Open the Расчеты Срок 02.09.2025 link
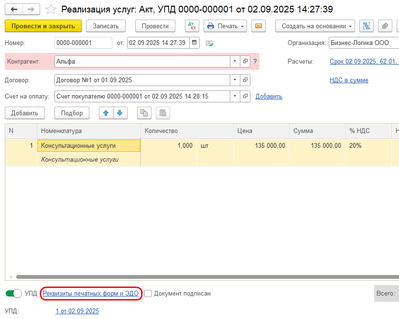The height and width of the screenshot is (319, 399). click(x=364, y=61)
